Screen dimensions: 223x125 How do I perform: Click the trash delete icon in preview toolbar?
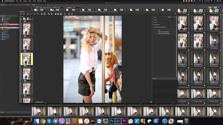click(52, 14)
